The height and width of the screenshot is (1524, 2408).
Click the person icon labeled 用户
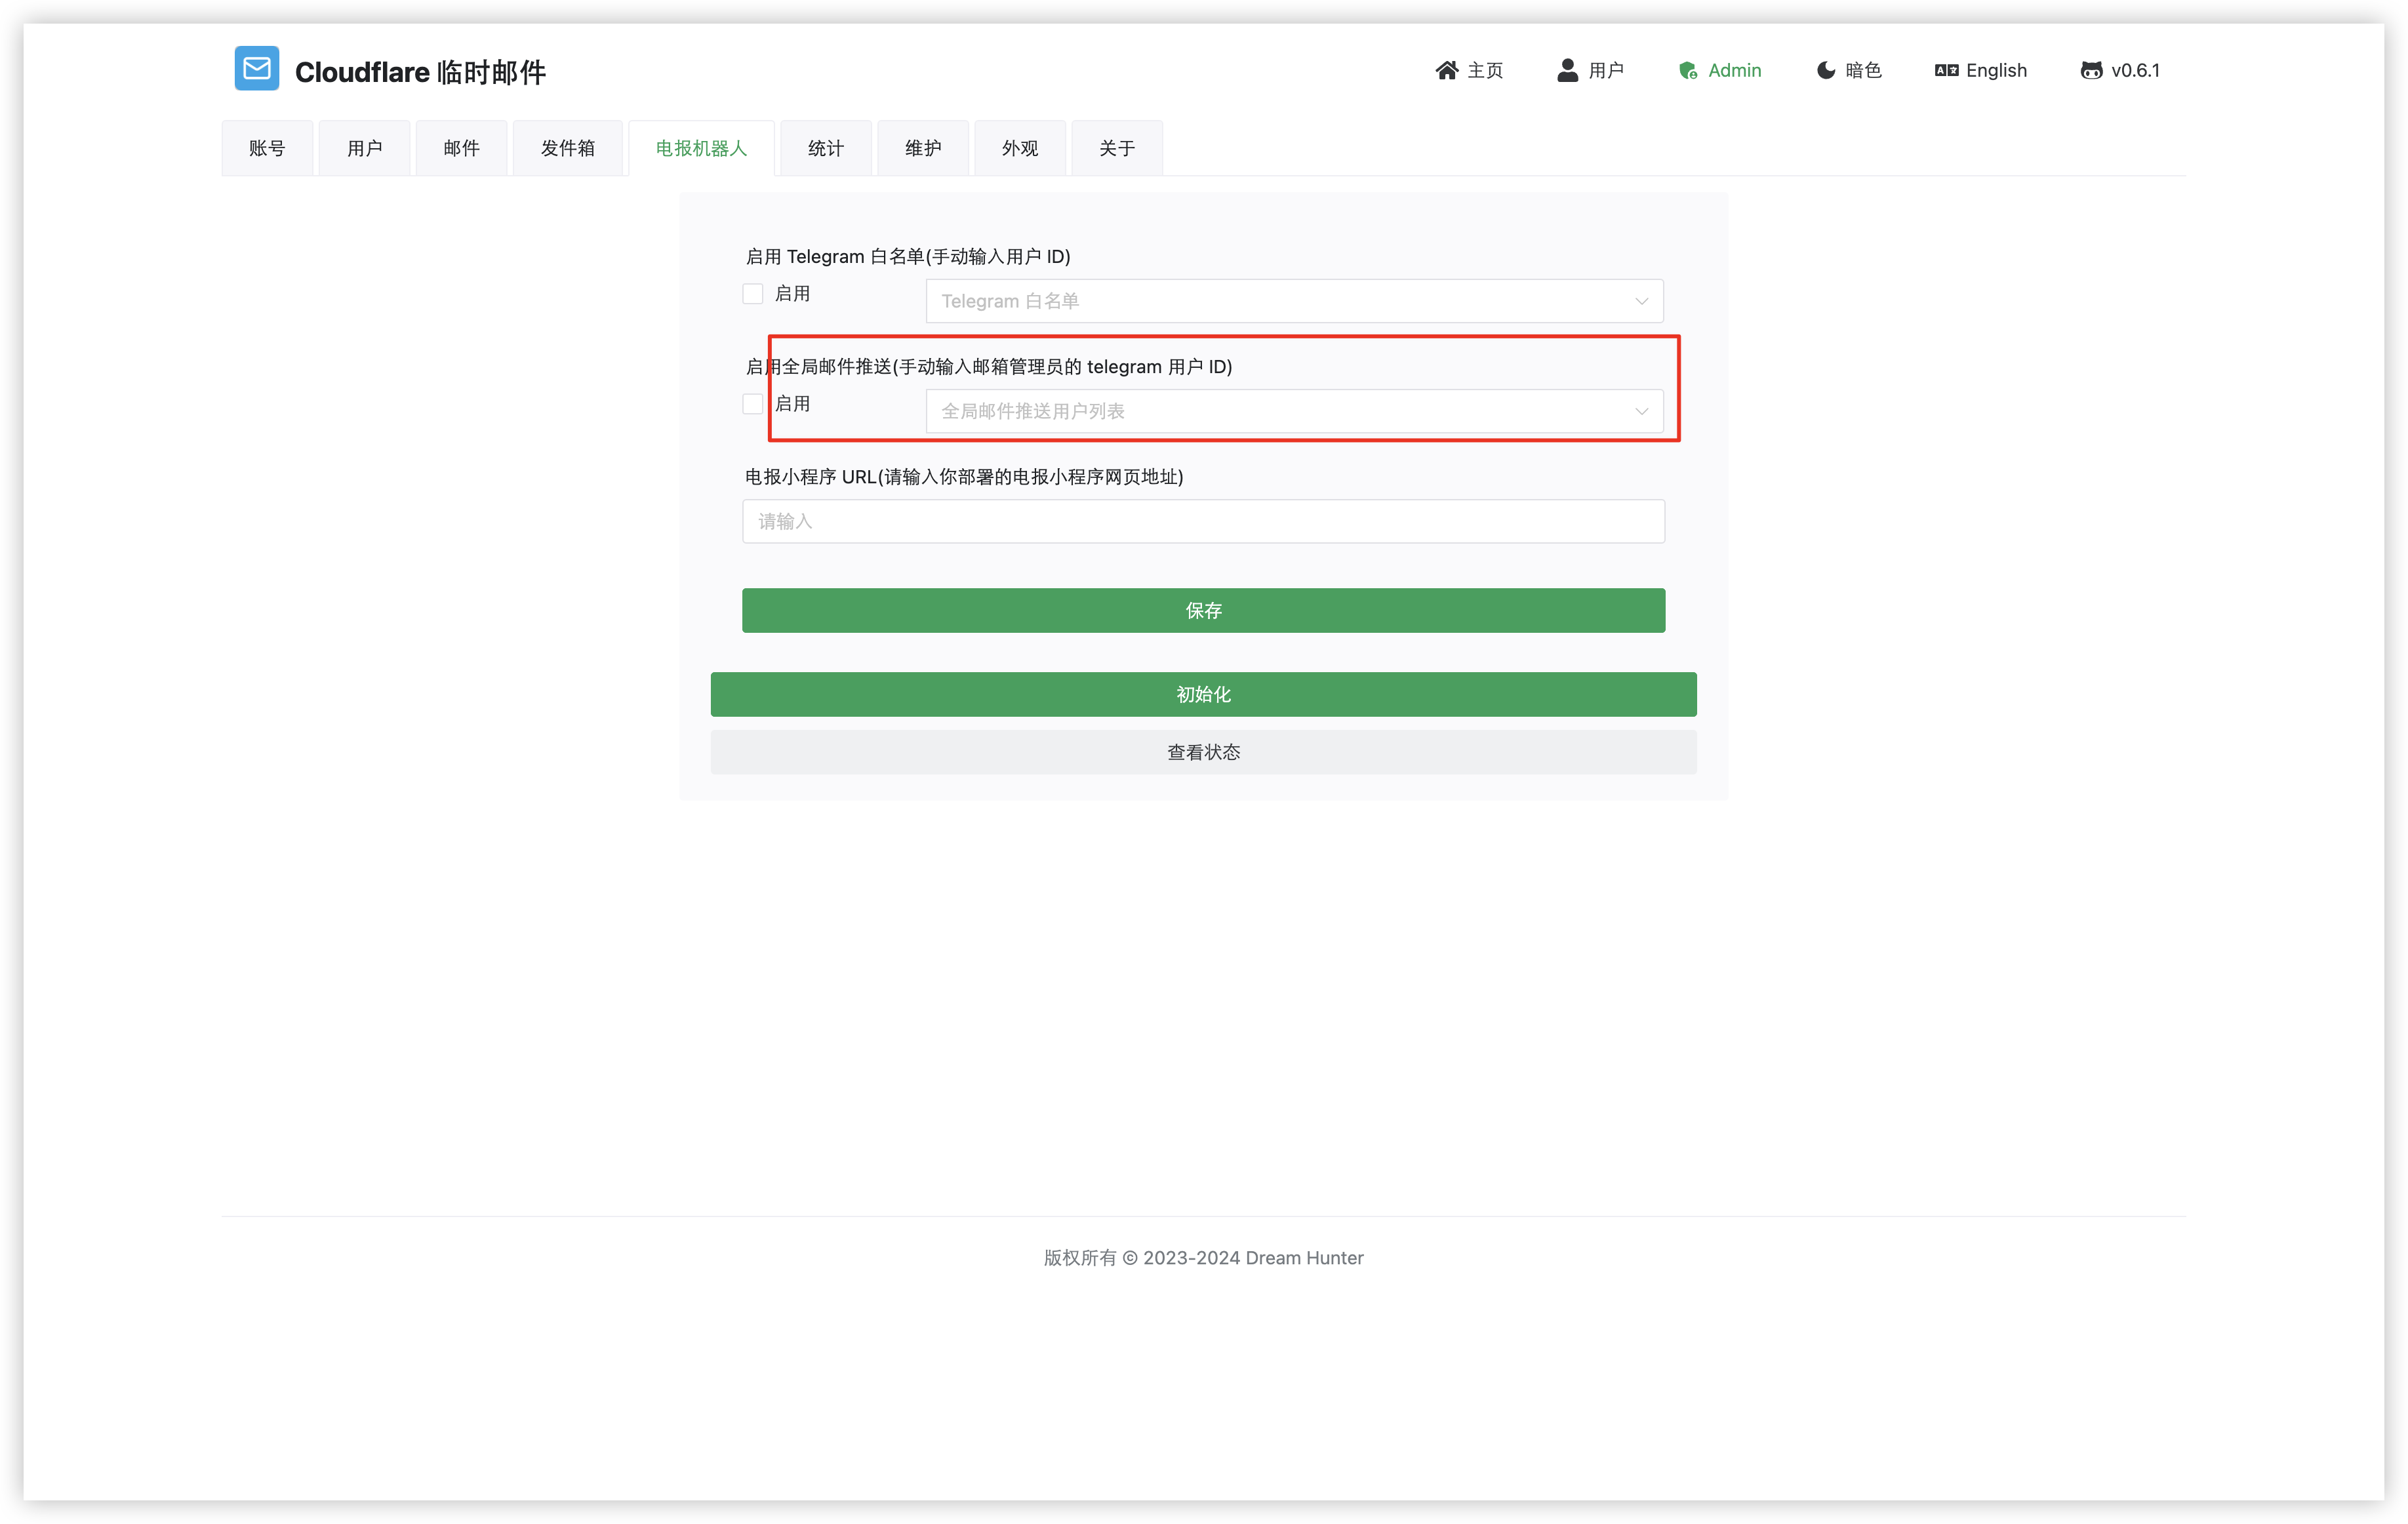point(1567,70)
